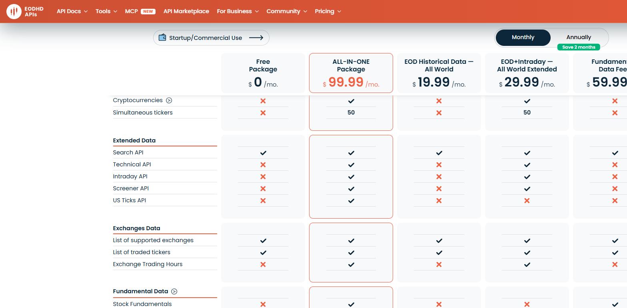Screen dimensions: 627x308
Task: Click EOD Historical red cross for Exchange Trading Hours
Action: coord(439,265)
